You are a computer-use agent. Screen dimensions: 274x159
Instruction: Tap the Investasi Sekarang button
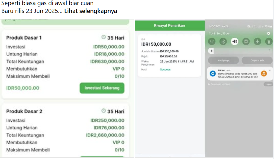click(102, 88)
